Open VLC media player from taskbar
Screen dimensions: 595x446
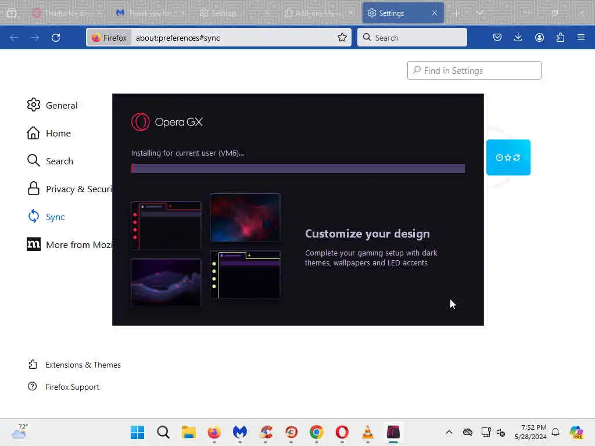click(368, 432)
